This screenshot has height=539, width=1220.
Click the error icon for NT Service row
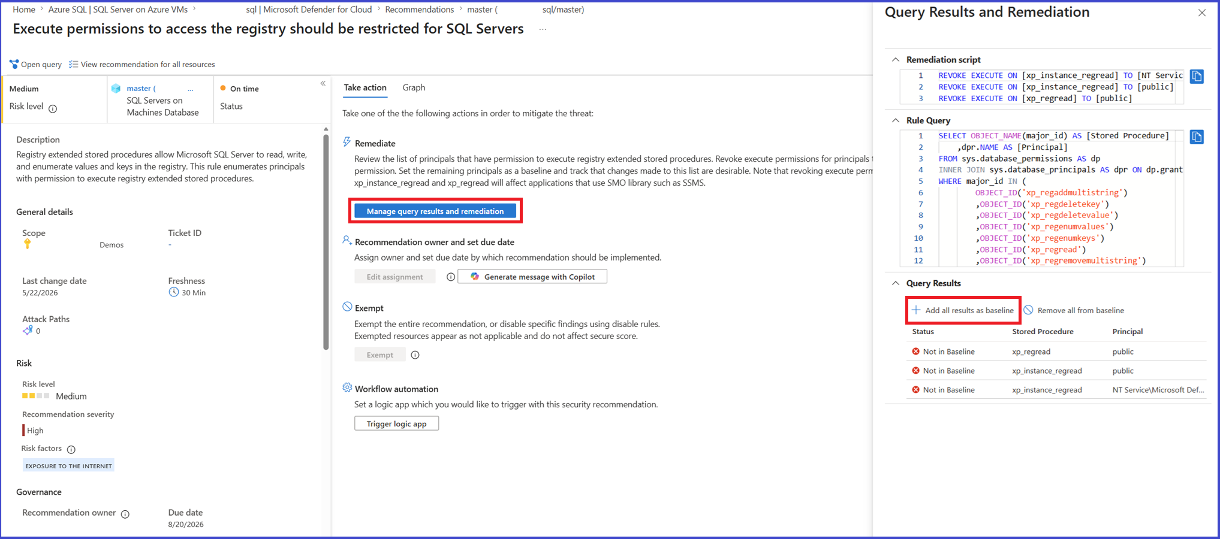(x=915, y=390)
